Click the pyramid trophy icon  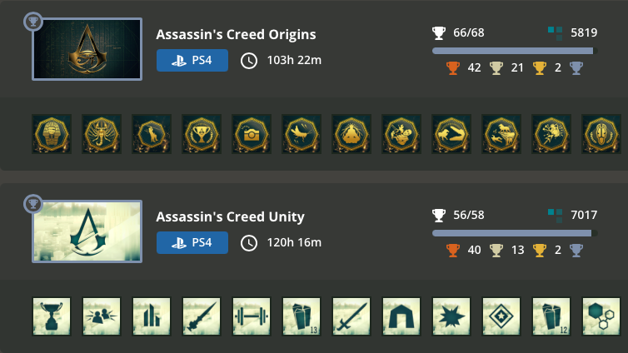click(351, 134)
